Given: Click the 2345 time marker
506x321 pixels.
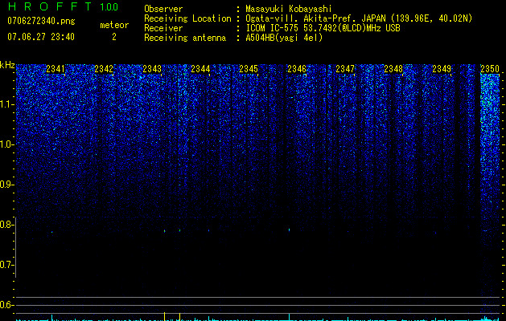Looking at the screenshot, I should [249, 69].
